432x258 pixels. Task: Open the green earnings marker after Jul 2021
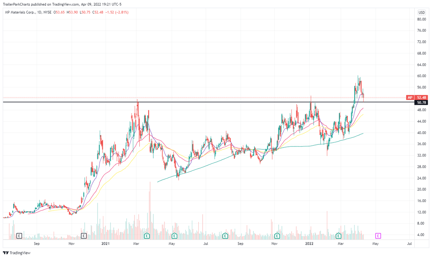[x=225, y=236]
